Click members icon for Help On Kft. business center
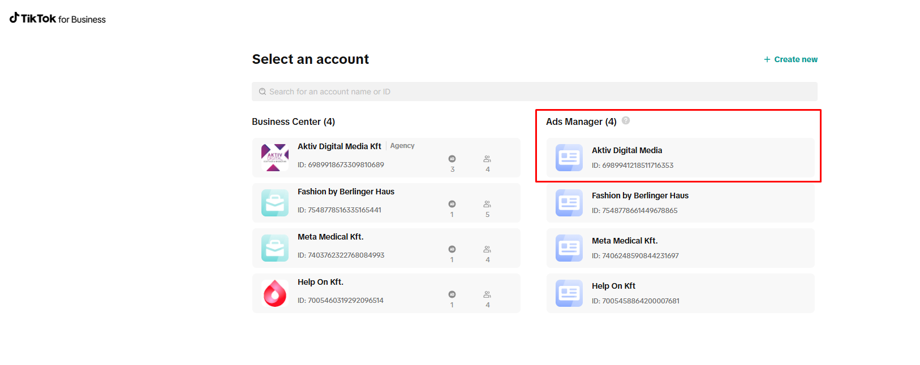The width and height of the screenshot is (920, 365). coord(487,294)
